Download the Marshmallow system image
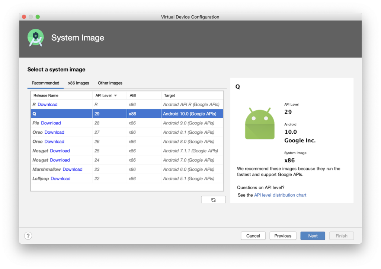 pyautogui.click(x=73, y=170)
